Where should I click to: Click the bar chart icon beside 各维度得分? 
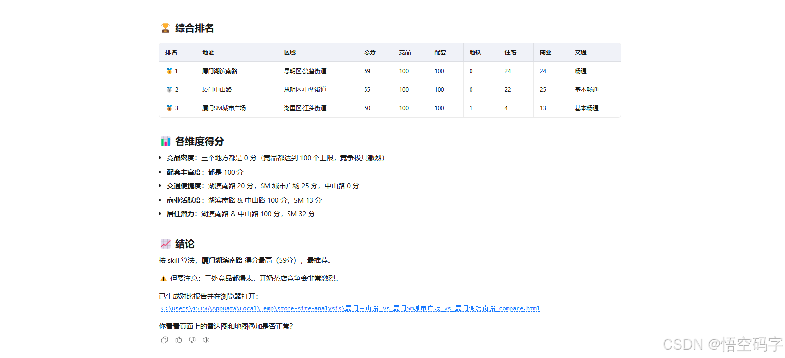point(165,142)
